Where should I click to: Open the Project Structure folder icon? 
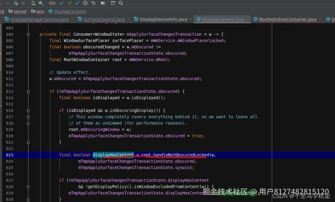[x=103, y=3]
